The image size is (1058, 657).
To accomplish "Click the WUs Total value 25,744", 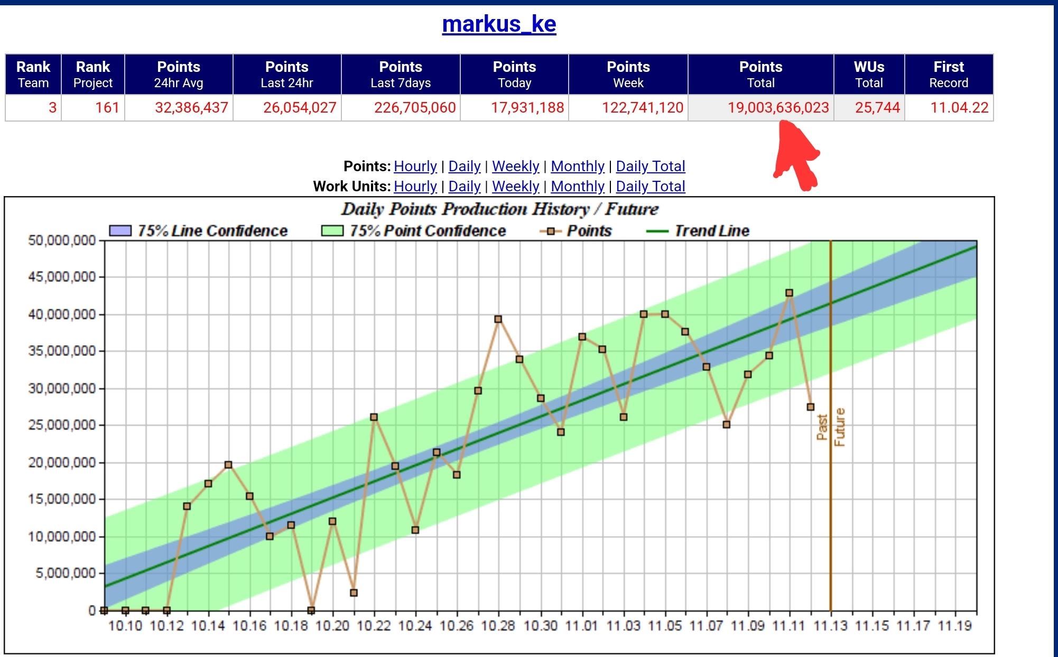I will click(877, 108).
